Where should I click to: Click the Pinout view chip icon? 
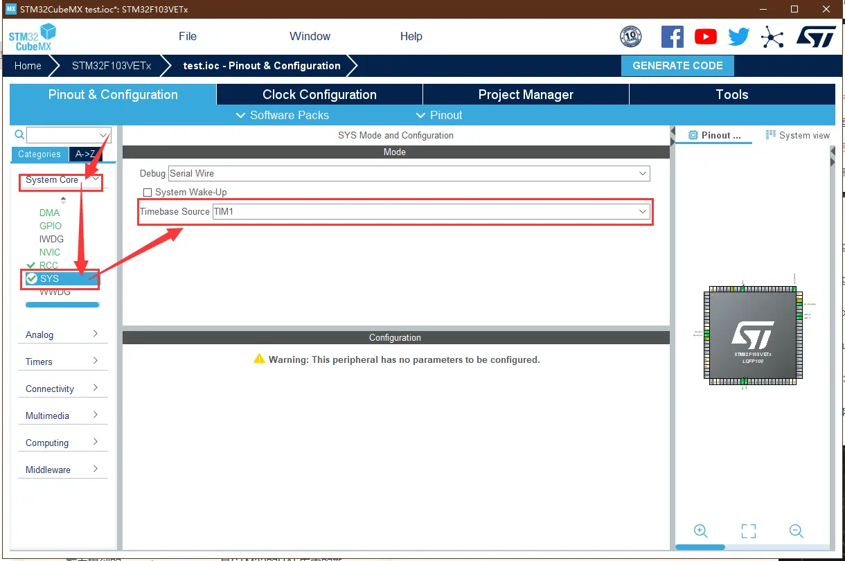click(x=693, y=135)
